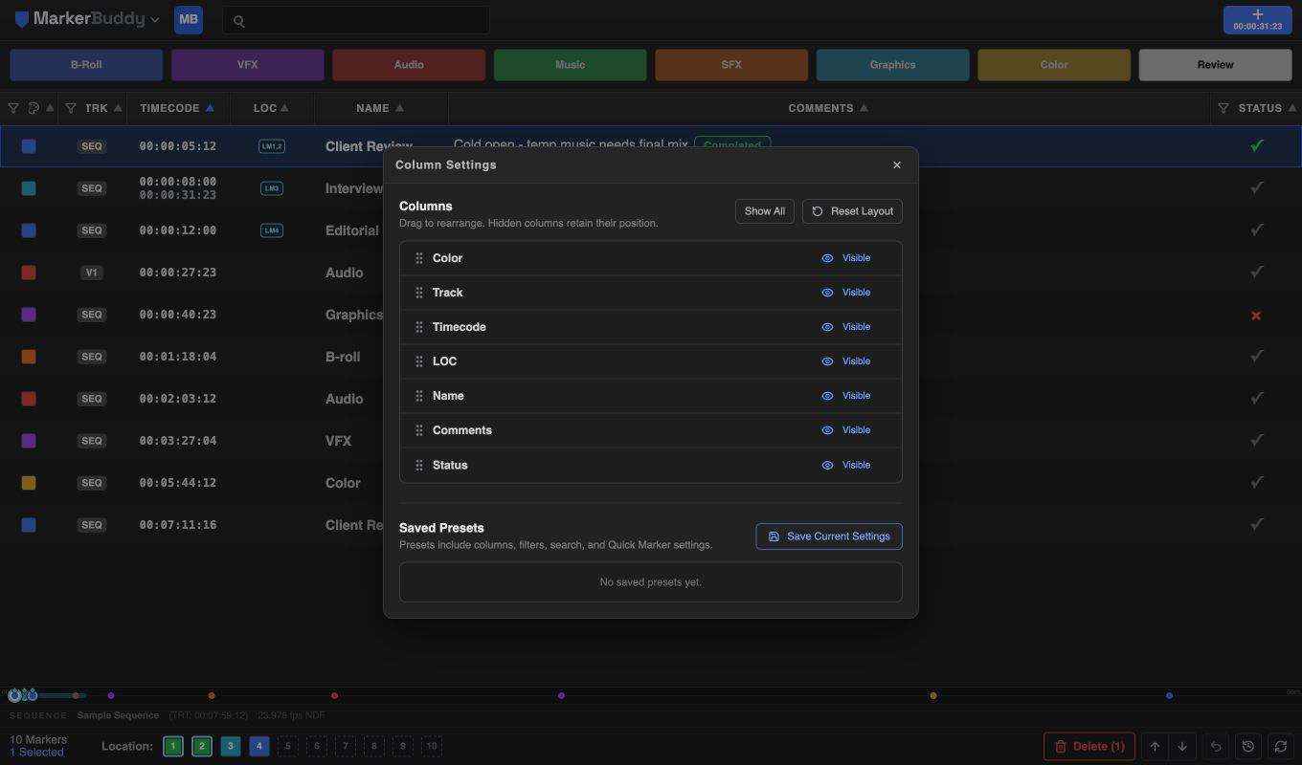Click the blue timeline marker dot

pyautogui.click(x=1170, y=696)
